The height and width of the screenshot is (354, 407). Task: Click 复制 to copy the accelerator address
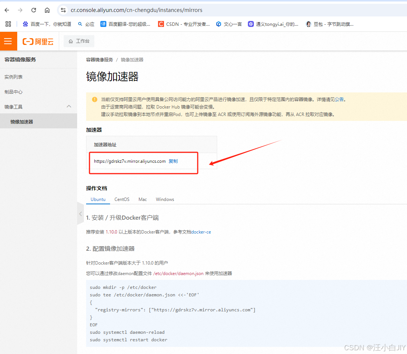(173, 161)
